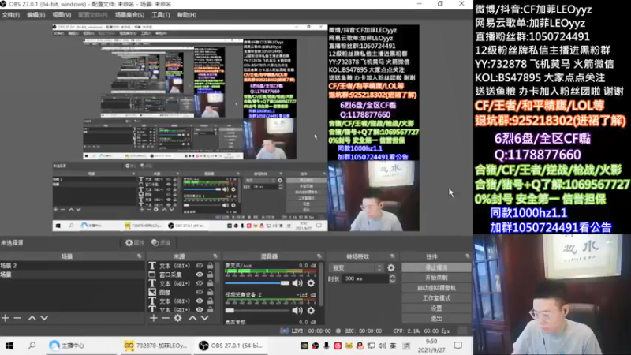Screen dimensions: 631x355
Task: Toggle visibility eye of the 图像 source
Action: click(x=200, y=292)
